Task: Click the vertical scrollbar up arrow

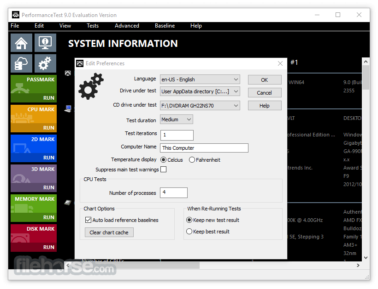Action: click(366, 62)
